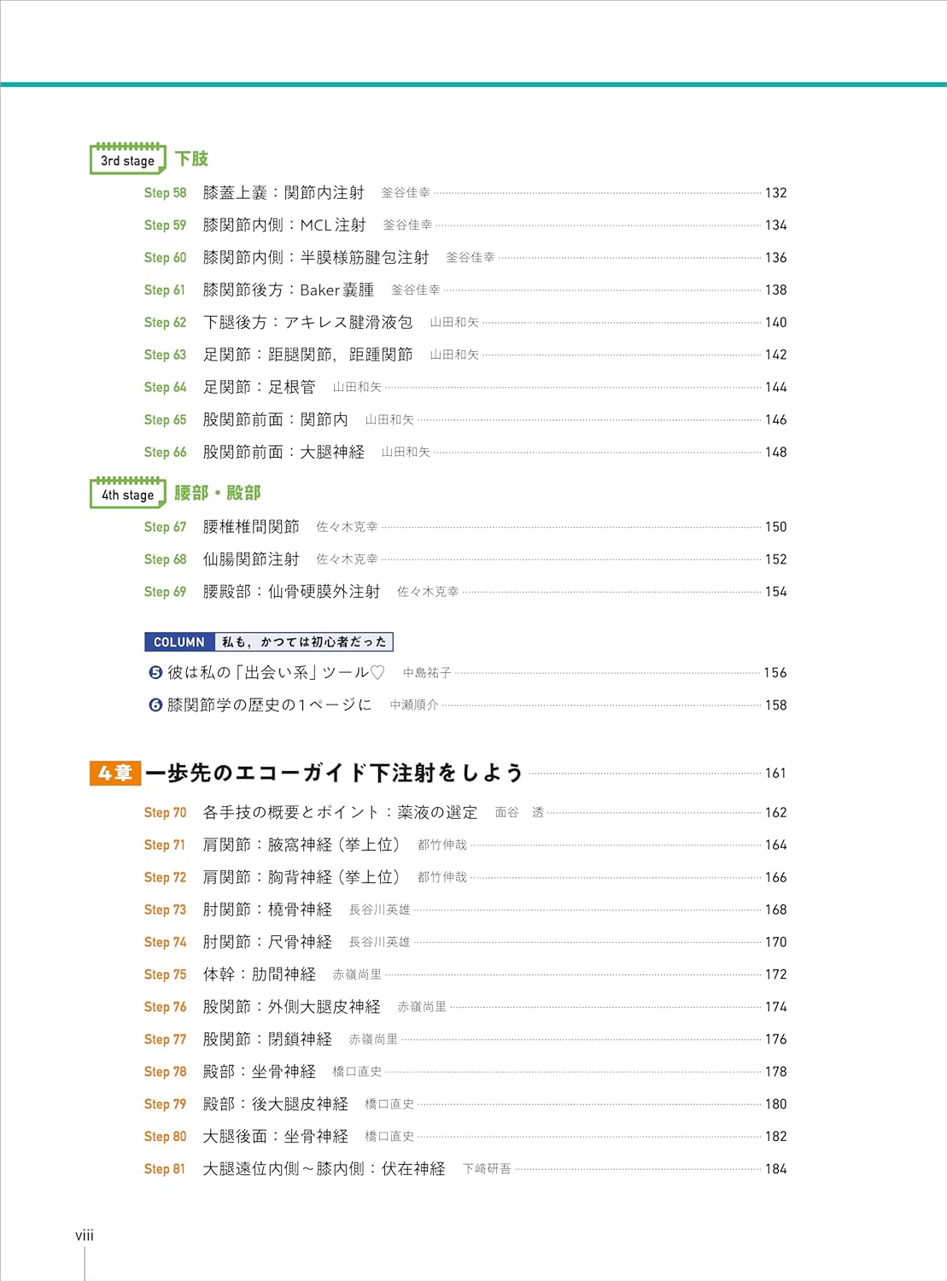Click the 'viii' page number footer
Viewport: 947px width, 1281px height.
click(x=85, y=1236)
